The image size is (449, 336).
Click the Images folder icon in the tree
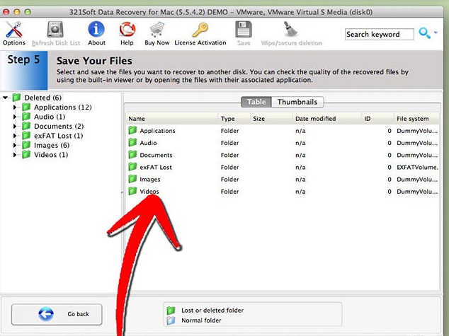[26, 145]
